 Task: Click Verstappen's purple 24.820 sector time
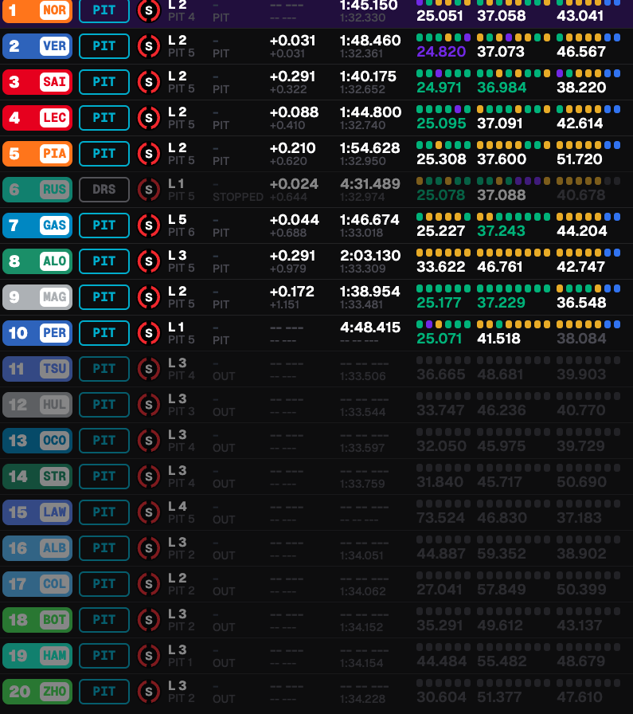(443, 52)
